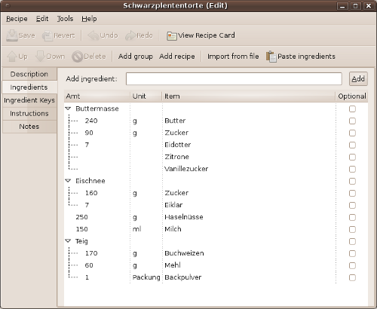Screen dimensions: 377x309
Task: Click the Undo arrow icon
Action: click(93, 35)
